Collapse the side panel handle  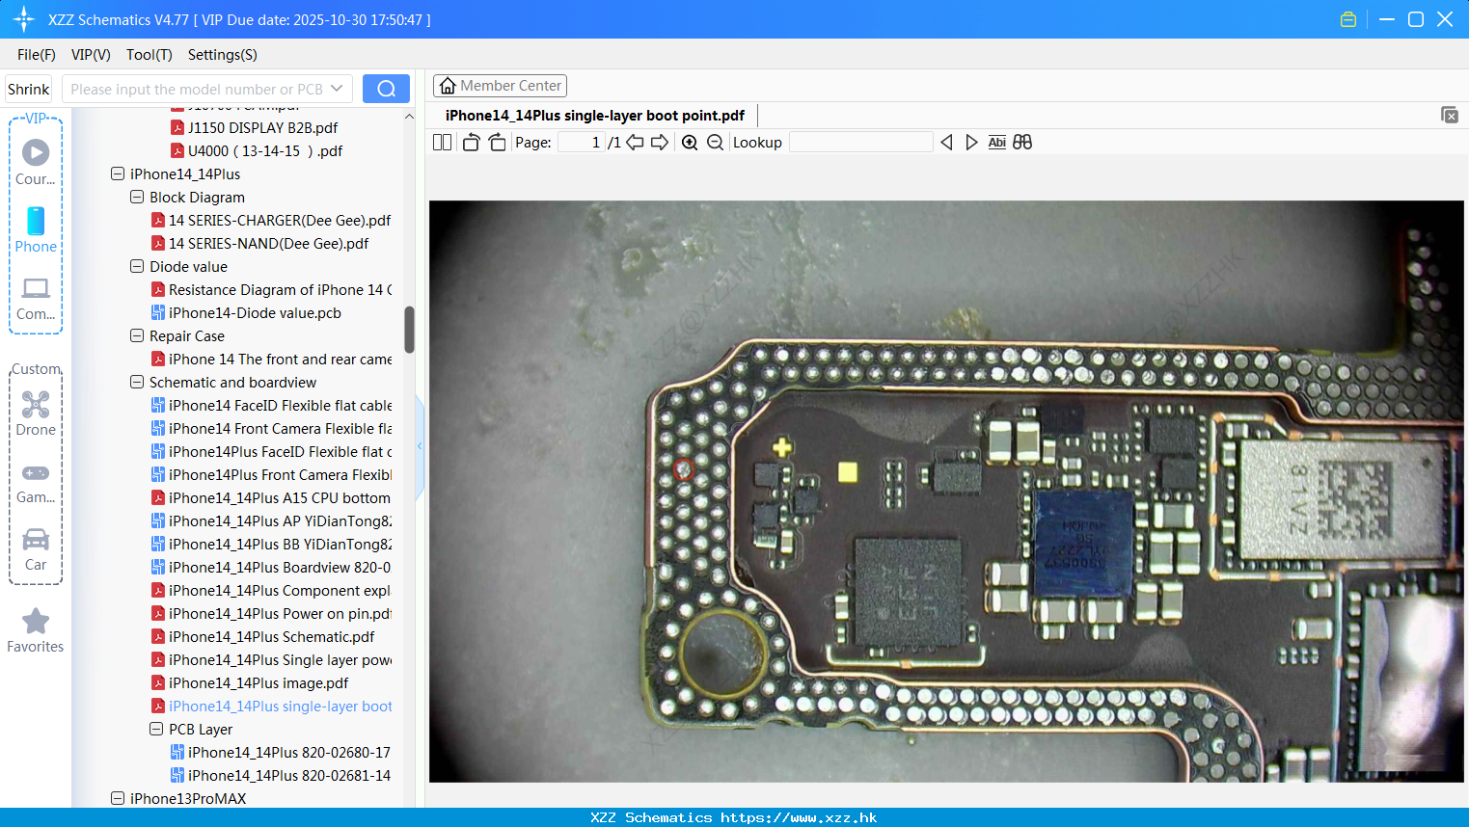click(420, 446)
